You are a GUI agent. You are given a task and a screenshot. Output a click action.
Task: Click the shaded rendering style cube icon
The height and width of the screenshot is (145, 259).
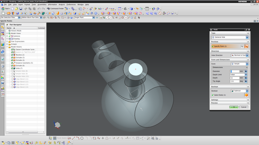[131, 9]
